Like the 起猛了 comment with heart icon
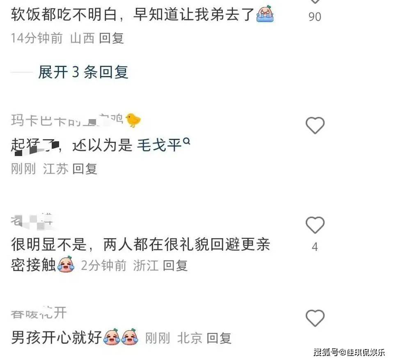 [x=315, y=125]
